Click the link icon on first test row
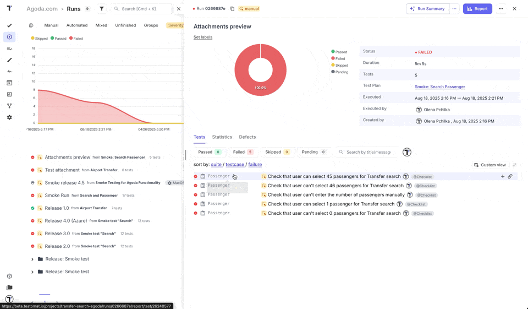Viewport: 528px width, 309px height. point(510,177)
